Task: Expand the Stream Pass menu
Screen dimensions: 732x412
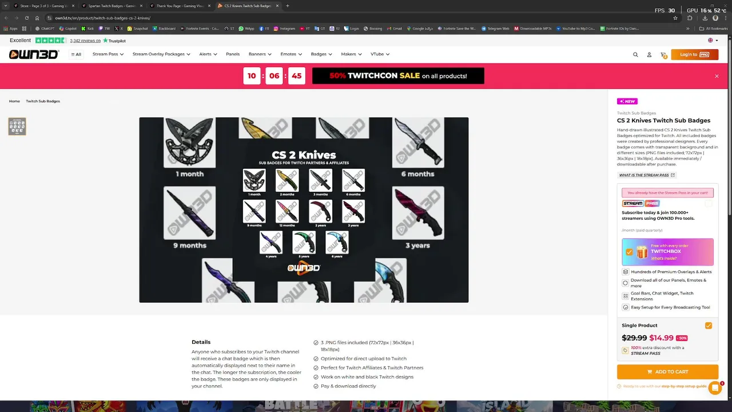Action: pyautogui.click(x=108, y=54)
